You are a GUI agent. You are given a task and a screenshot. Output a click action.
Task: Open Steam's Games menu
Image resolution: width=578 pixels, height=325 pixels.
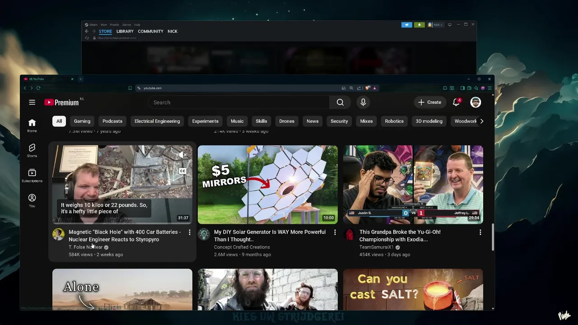click(126, 25)
